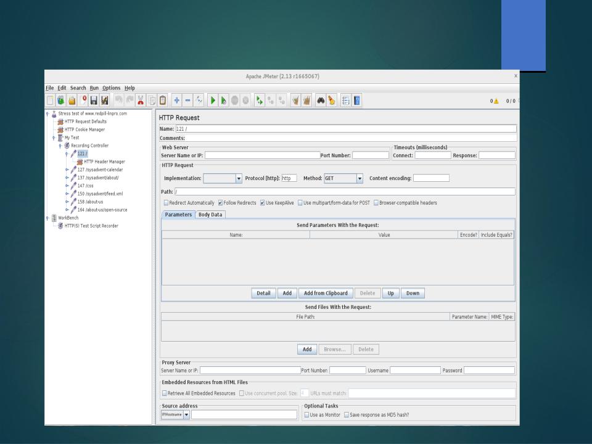Click the warning triangle error counter

(496, 101)
